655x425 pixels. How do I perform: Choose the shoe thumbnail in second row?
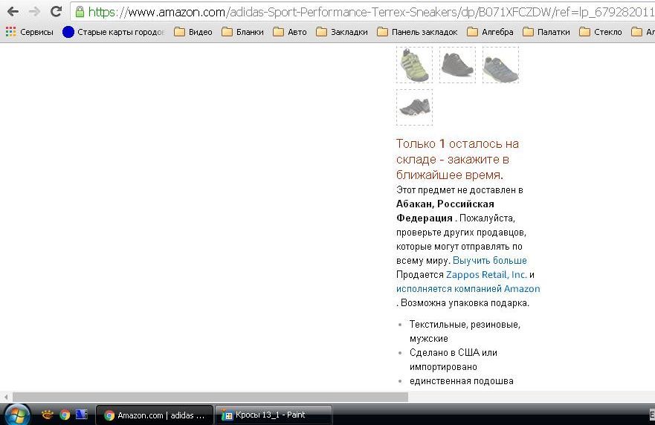coord(414,107)
